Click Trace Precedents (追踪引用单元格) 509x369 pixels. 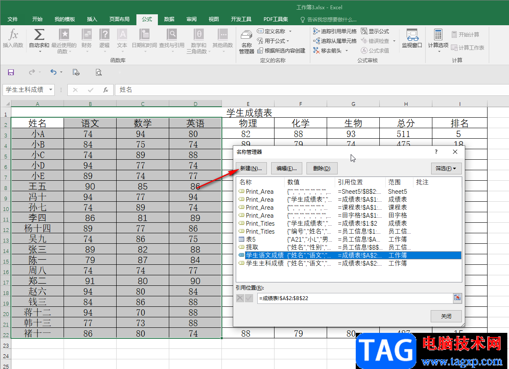click(335, 31)
